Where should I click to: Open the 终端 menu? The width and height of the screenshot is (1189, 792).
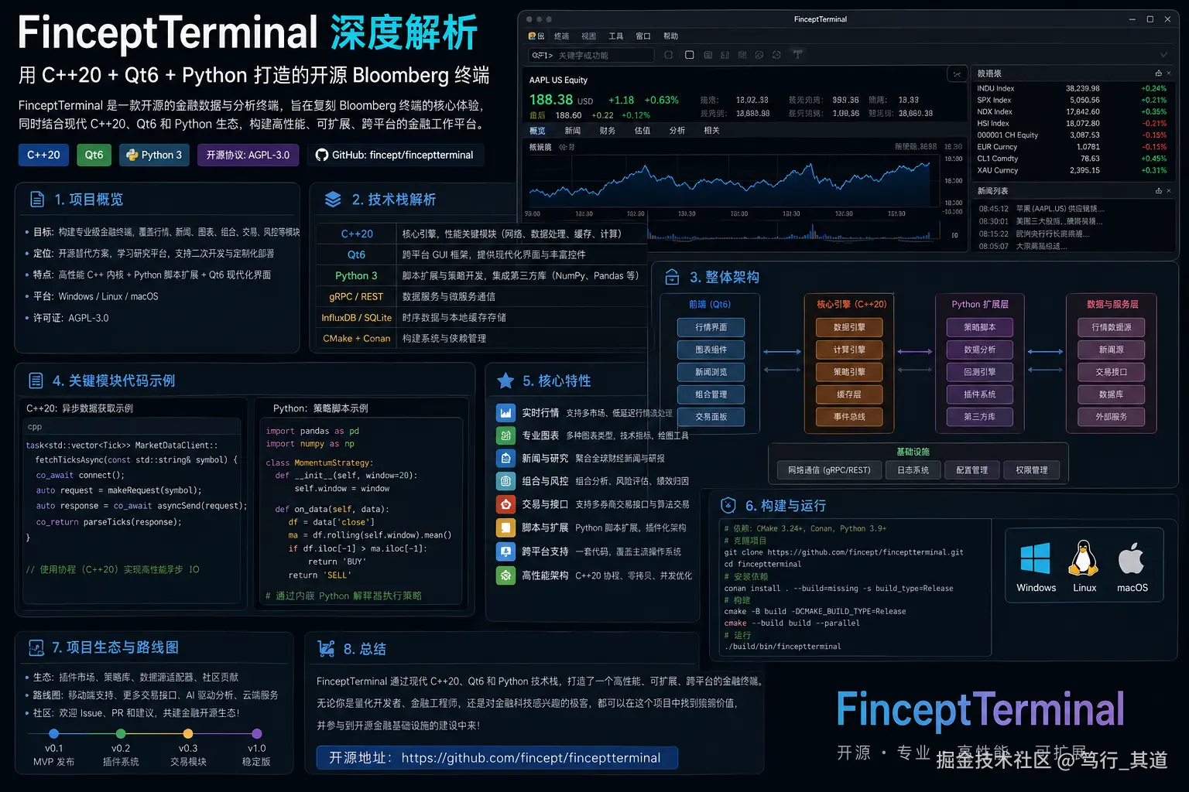pos(562,36)
